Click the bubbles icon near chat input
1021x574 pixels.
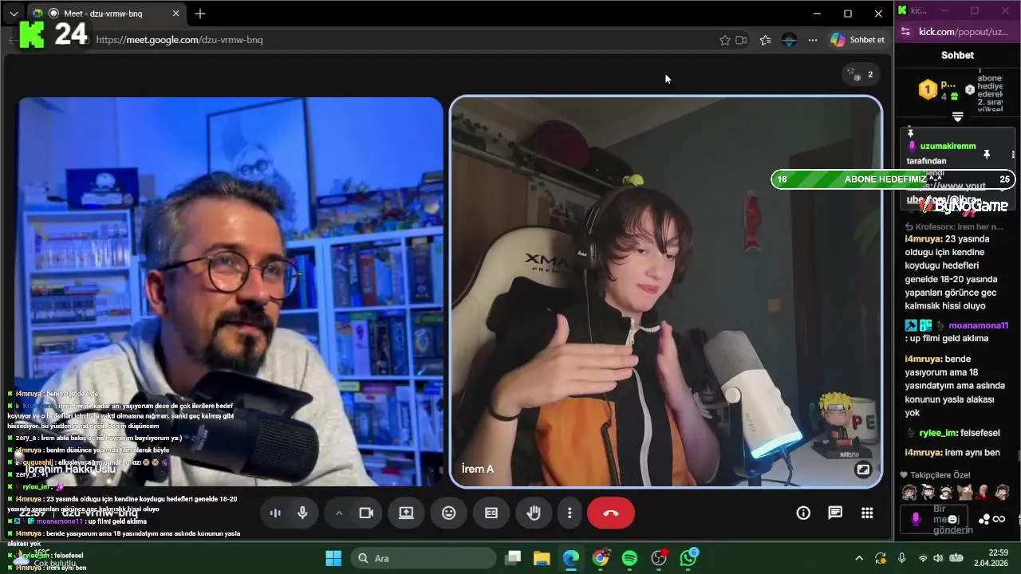[x=984, y=520]
